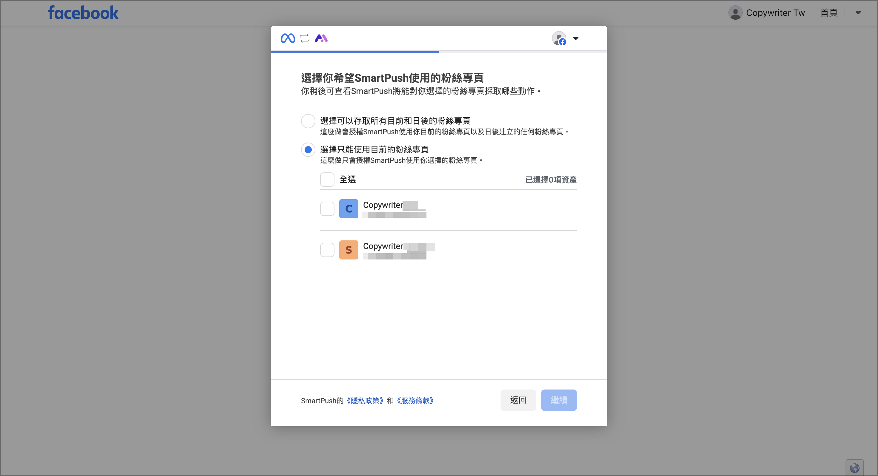Go to 首頁 in the top navigation
This screenshot has width=878, height=476.
(x=829, y=13)
